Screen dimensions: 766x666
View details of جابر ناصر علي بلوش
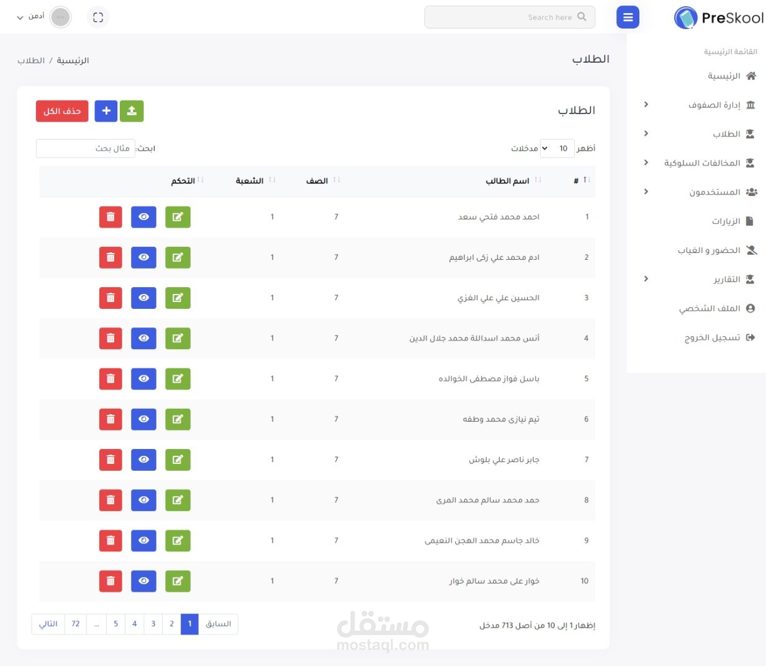pyautogui.click(x=143, y=460)
